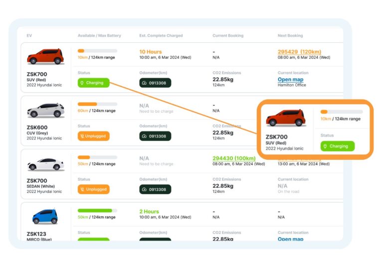Click the Charging status button for red SUV
The height and width of the screenshot is (255, 383).
point(94,83)
